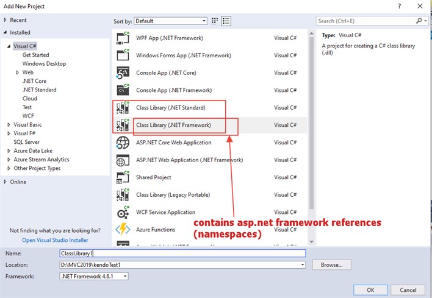Select Windows Forms App (.NET Framework) template
432x298 pixels.
210,55
